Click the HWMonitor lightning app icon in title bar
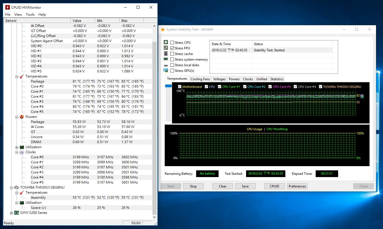383x229 pixels. point(7,7)
